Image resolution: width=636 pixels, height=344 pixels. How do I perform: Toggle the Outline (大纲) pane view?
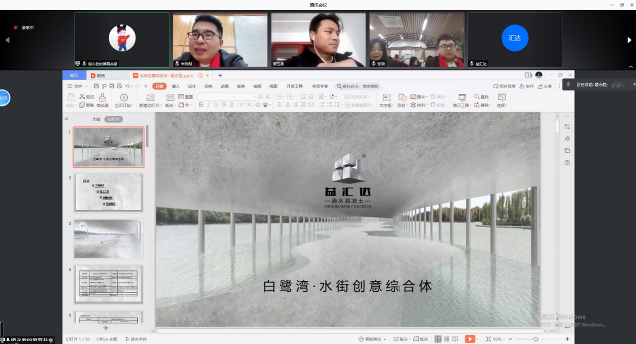96,119
